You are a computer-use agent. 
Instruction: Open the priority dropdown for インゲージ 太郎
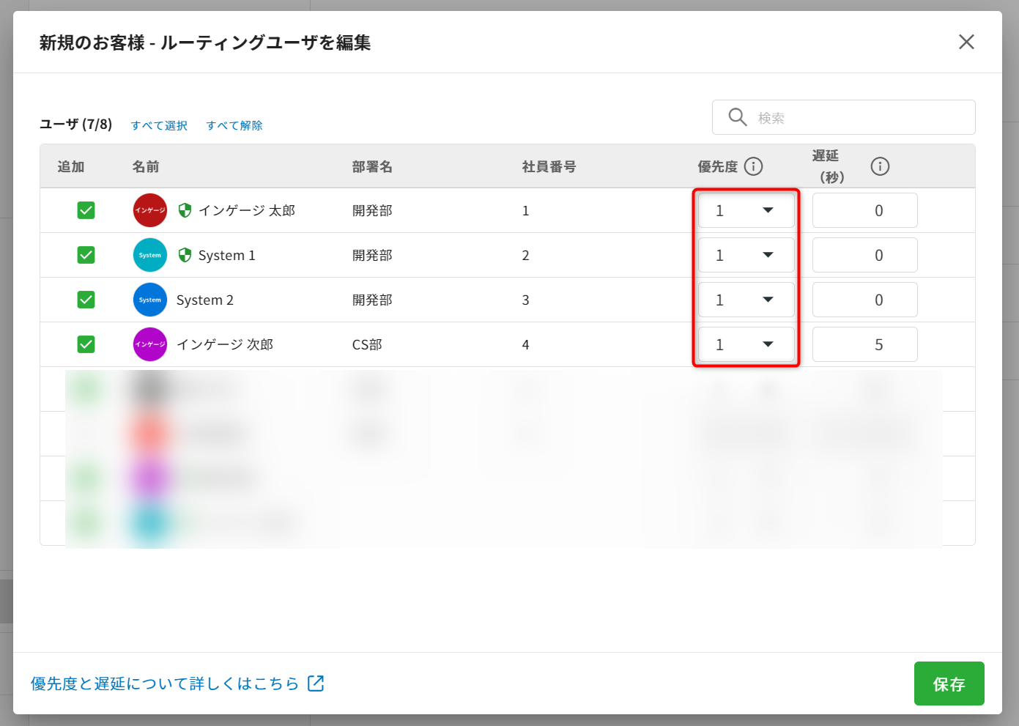746,210
